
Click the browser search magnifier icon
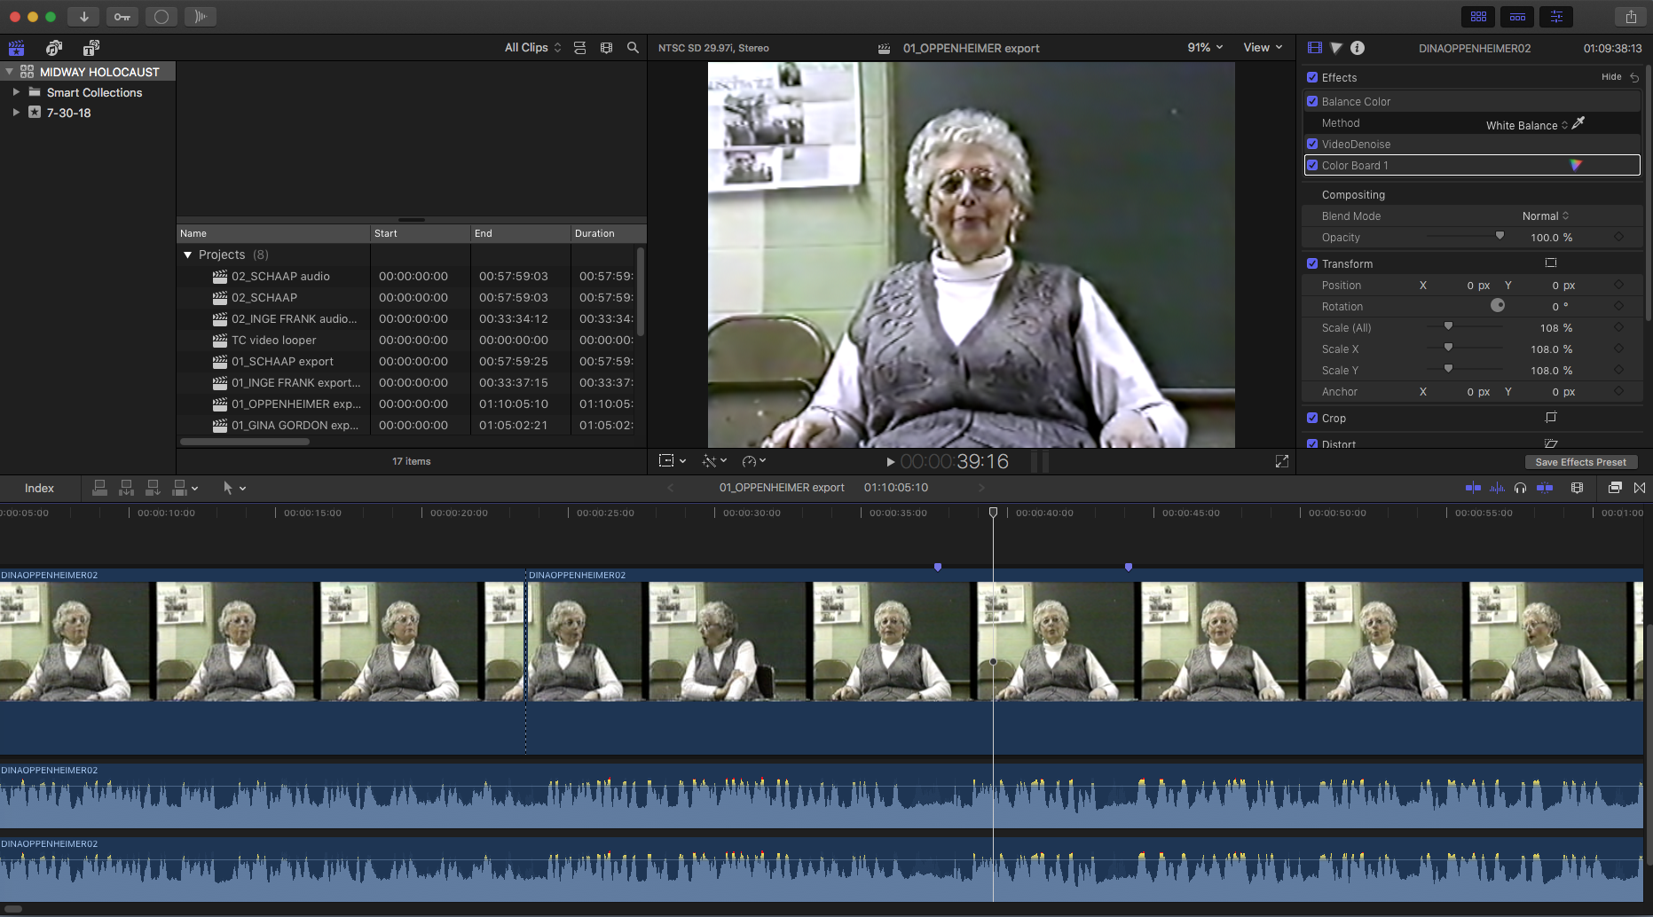pyautogui.click(x=633, y=48)
